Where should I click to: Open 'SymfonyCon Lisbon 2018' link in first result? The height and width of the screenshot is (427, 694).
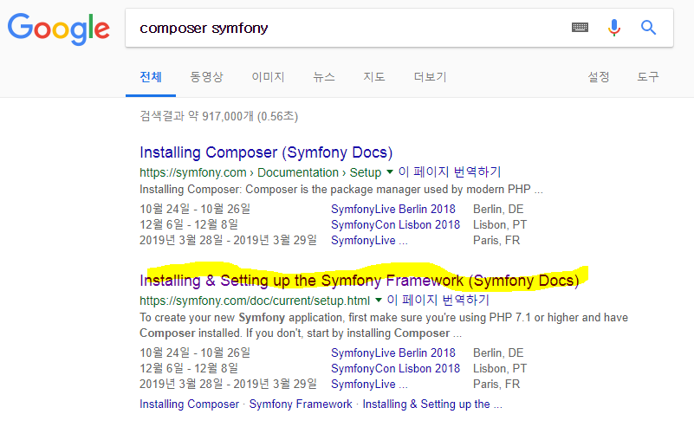[395, 224]
